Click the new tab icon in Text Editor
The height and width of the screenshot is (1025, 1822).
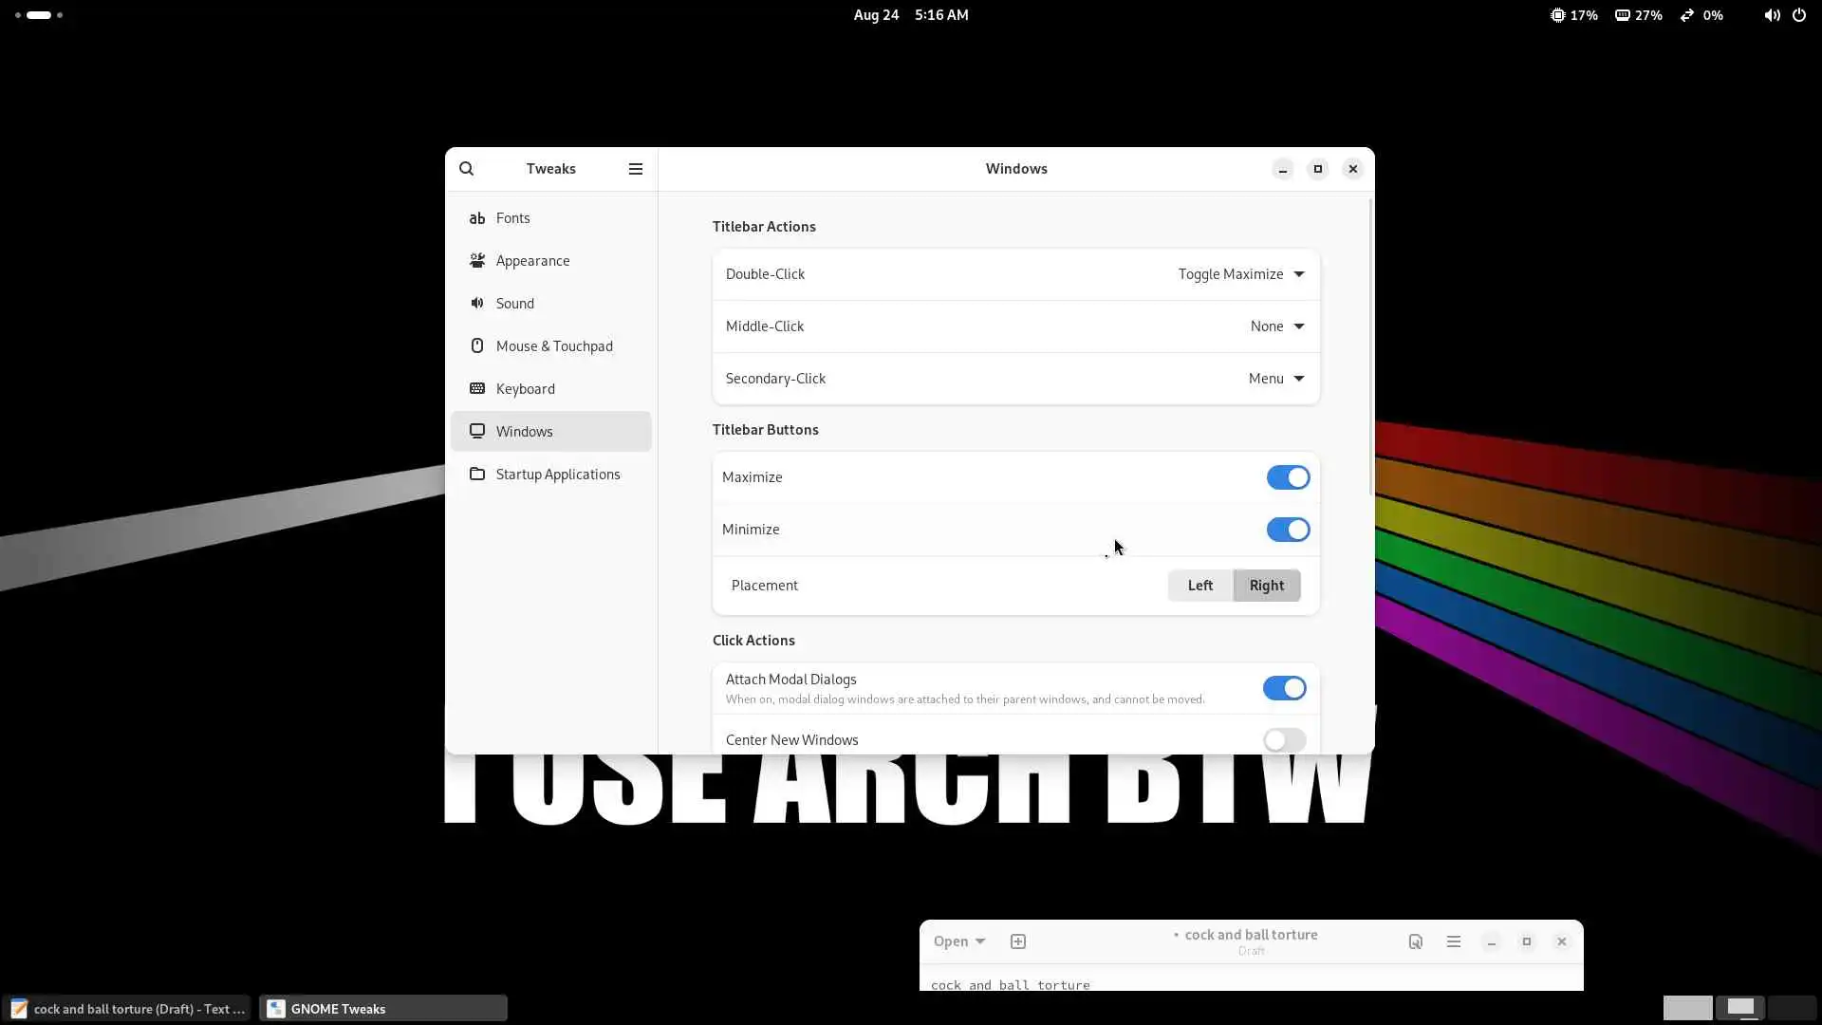1017,941
